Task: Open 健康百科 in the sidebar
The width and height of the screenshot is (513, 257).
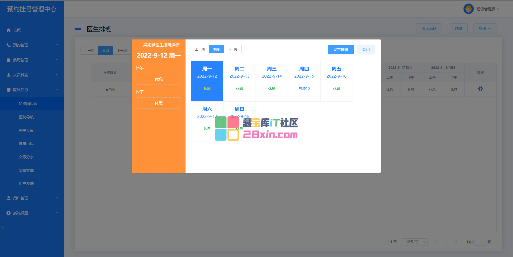Action: click(32, 144)
